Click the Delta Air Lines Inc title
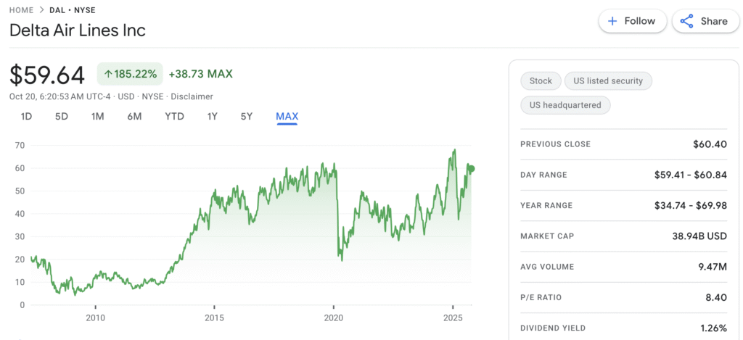Image resolution: width=743 pixels, height=340 pixels. (77, 30)
